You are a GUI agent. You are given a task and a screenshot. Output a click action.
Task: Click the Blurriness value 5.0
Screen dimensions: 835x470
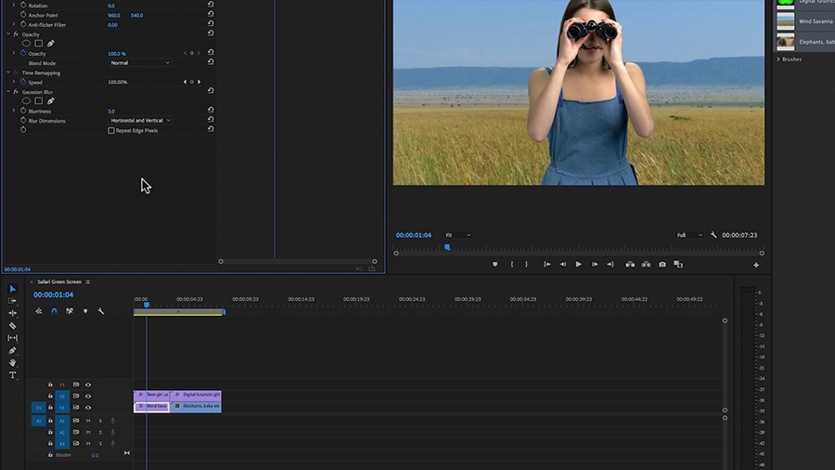(111, 111)
